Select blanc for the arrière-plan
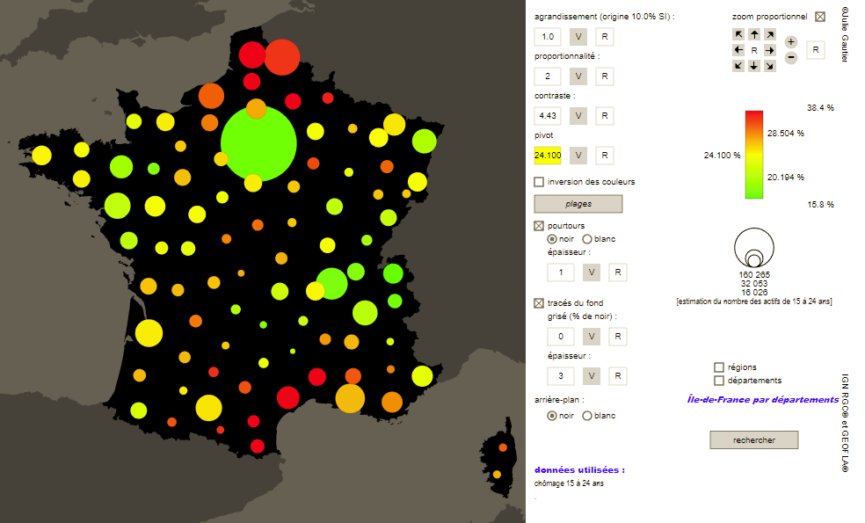The image size is (865, 523). tap(587, 416)
